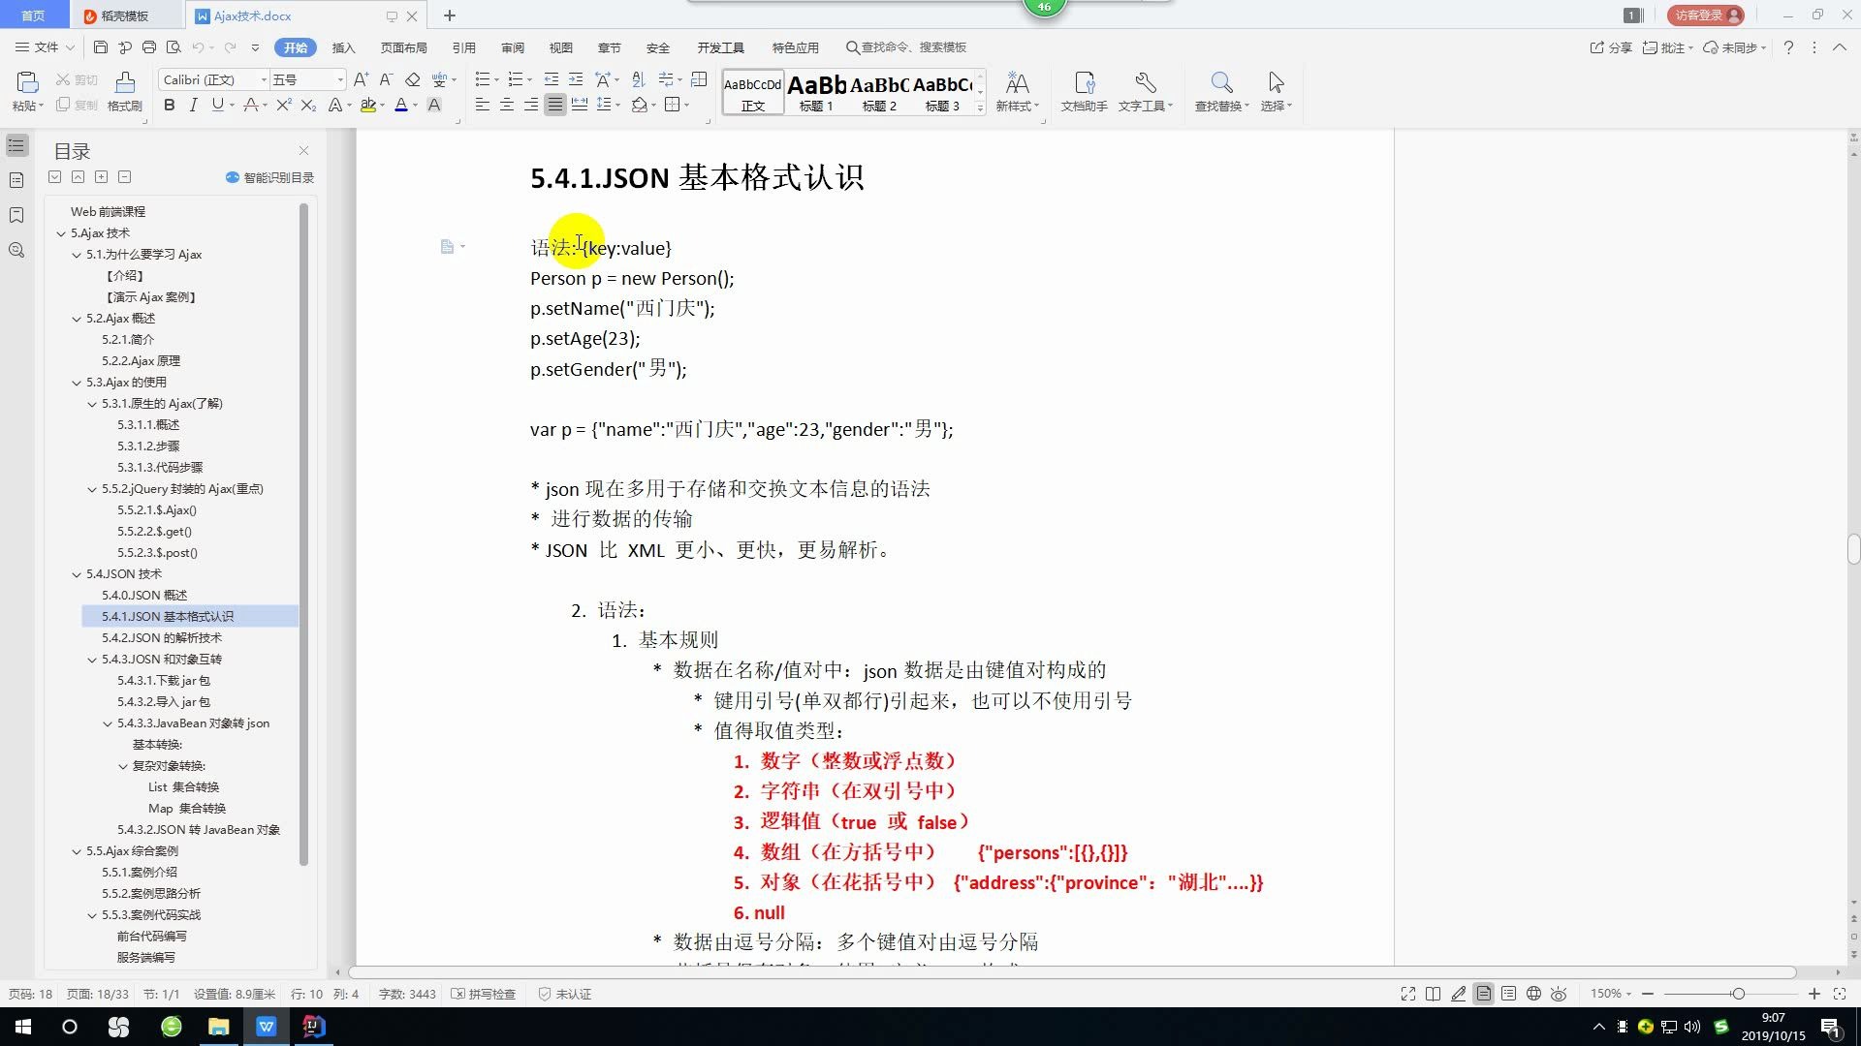Open the Document Assistant (文档助手)
Viewport: 1861px width, 1046px height.
pos(1084,91)
